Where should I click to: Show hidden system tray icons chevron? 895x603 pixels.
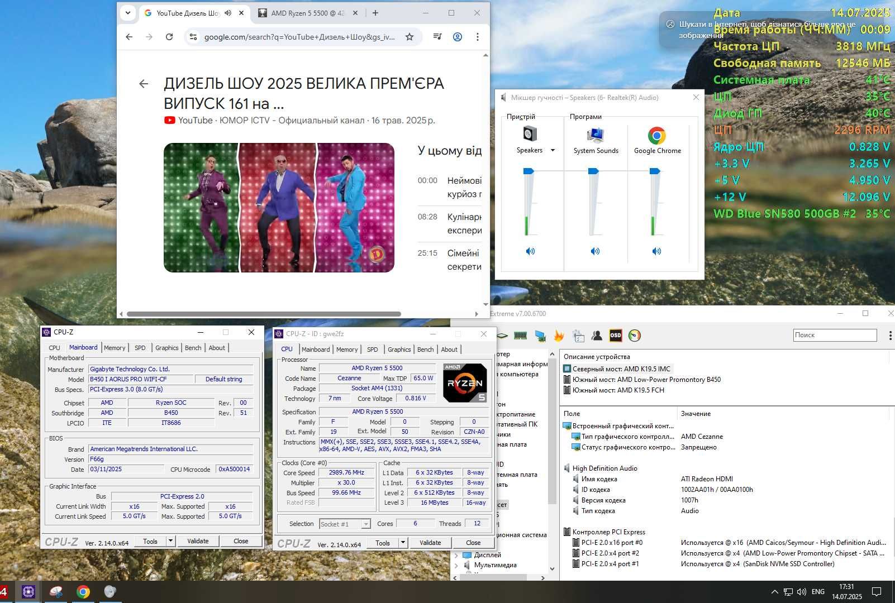(x=774, y=592)
